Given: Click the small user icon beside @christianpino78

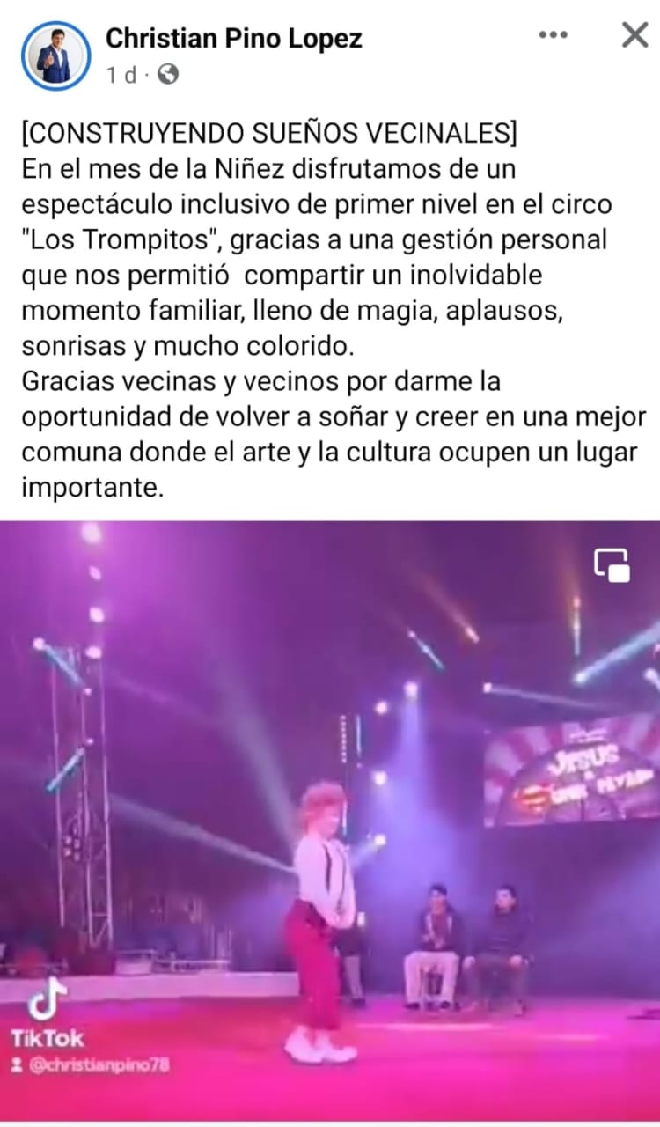Looking at the screenshot, I should pos(17,1066).
